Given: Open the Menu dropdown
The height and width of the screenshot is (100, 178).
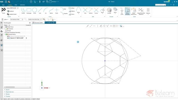Looking at the screenshot, I should coord(5,19).
